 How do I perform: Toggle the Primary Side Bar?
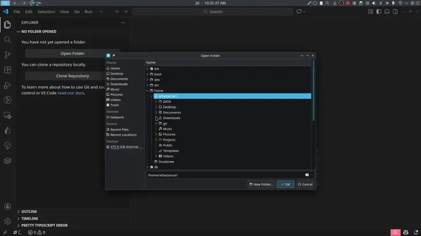378,11
